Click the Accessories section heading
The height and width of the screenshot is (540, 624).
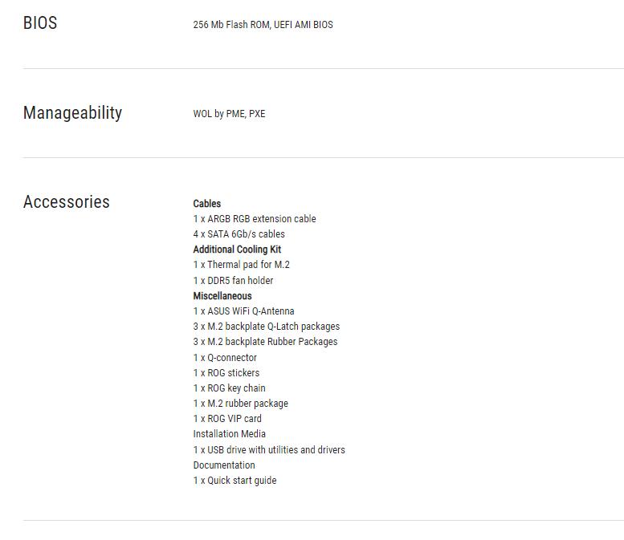pyautogui.click(x=67, y=201)
